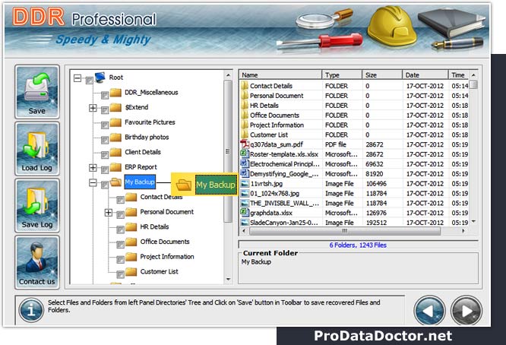The image size is (506, 345).
Task: Click file list scroll-right arrow
Action: tap(463, 231)
